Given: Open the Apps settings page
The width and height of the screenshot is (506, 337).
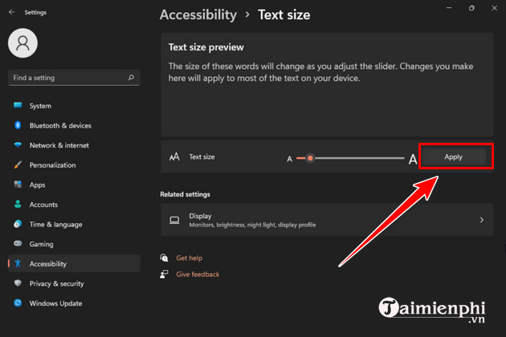Looking at the screenshot, I should point(37,185).
